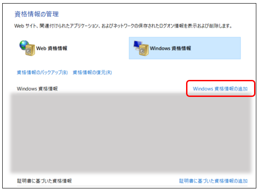Click the 証明書に基づいた資格情報の追加 link
The height and width of the screenshot is (192, 259).
click(213, 181)
